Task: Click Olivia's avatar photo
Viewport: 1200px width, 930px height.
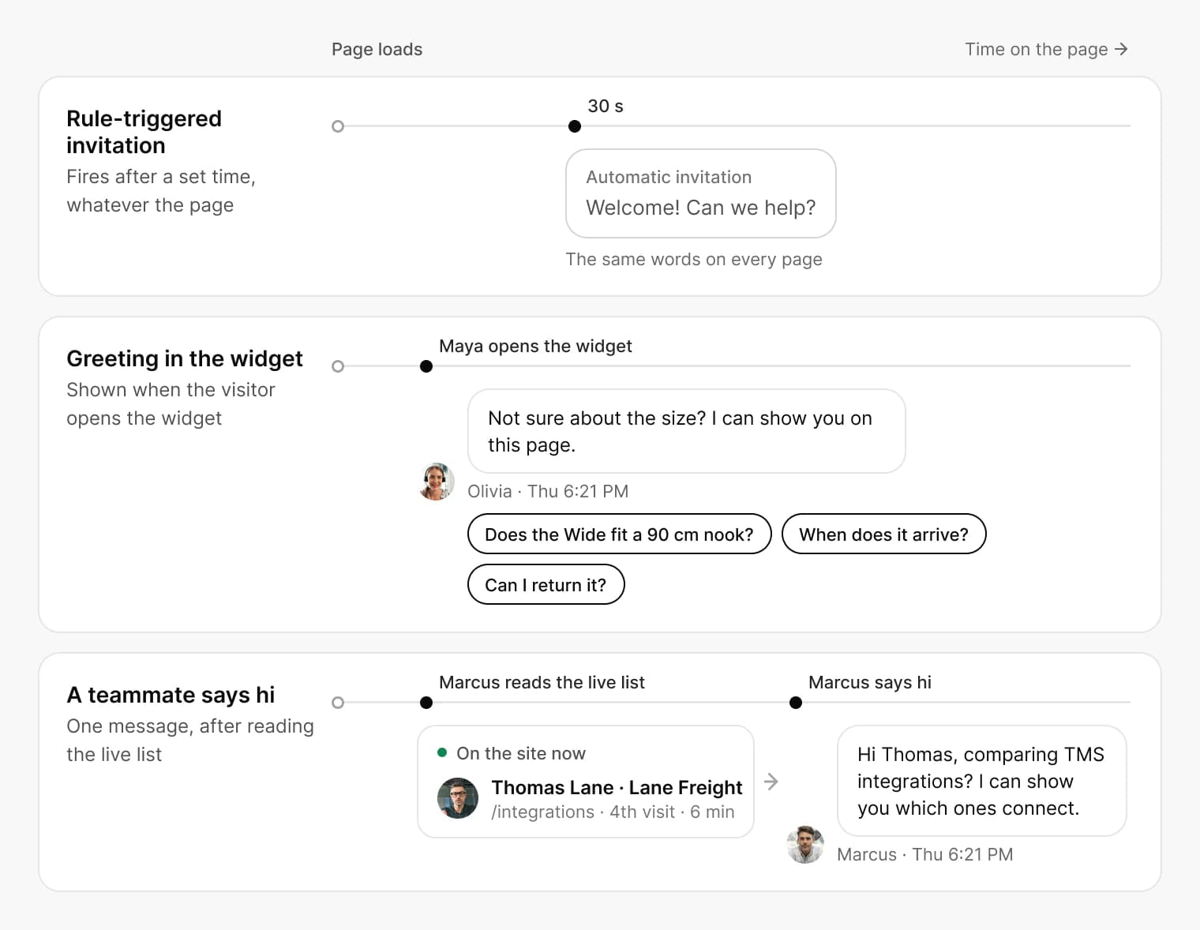Action: 436,482
